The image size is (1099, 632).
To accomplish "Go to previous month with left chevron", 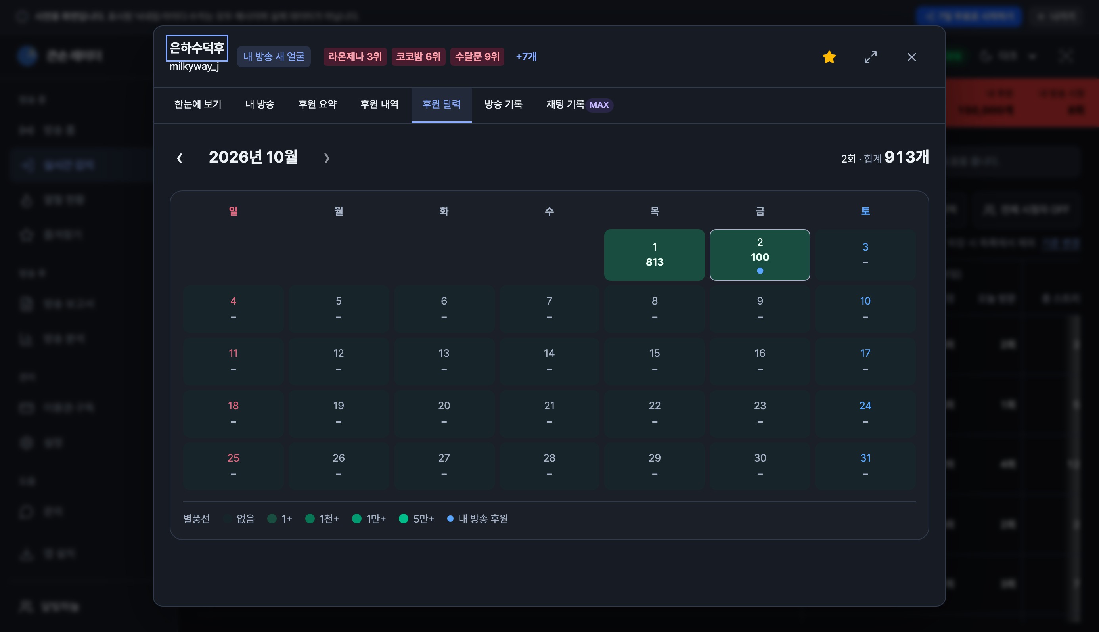I will [180, 158].
